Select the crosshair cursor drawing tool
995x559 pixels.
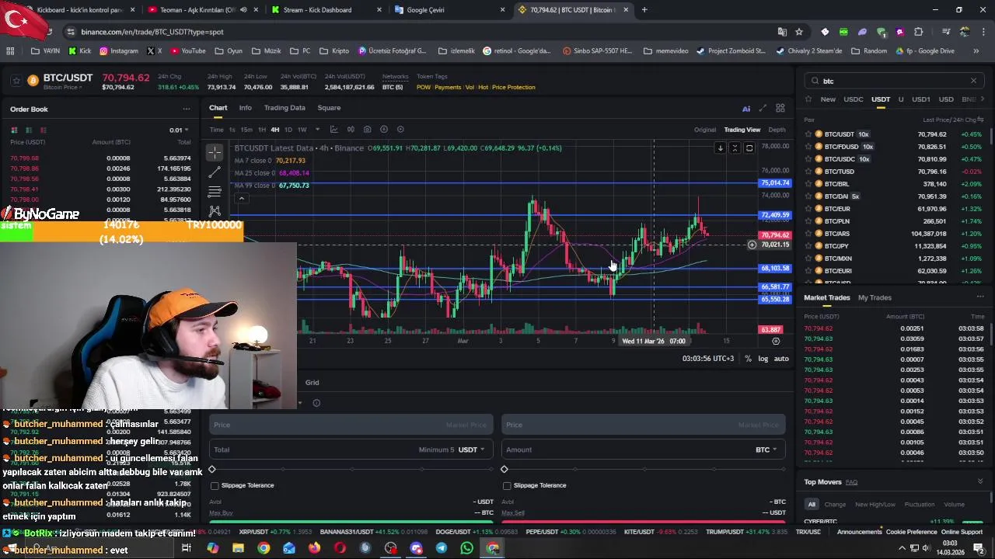pyautogui.click(x=215, y=152)
